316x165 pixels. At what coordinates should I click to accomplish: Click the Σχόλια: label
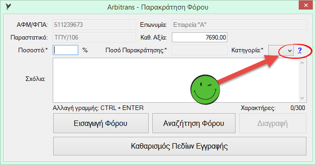[x=35, y=79]
